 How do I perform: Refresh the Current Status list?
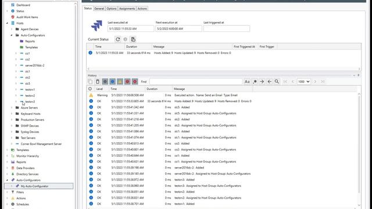tap(117, 39)
